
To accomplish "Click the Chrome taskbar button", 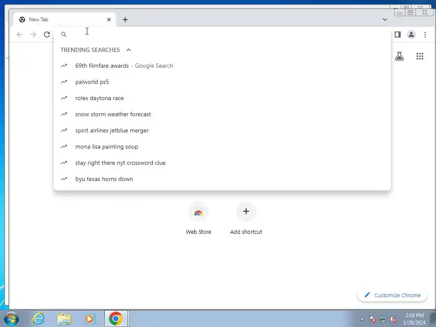I will [116, 318].
